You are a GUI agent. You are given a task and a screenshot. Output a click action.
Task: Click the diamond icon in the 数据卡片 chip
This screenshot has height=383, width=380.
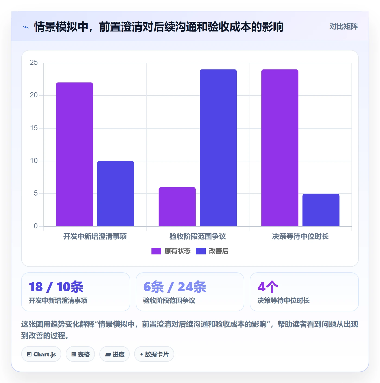(141, 354)
